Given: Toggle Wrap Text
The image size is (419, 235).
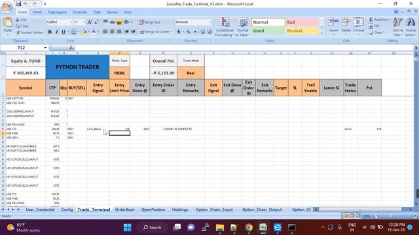Looking at the screenshot, I should tap(150, 22).
